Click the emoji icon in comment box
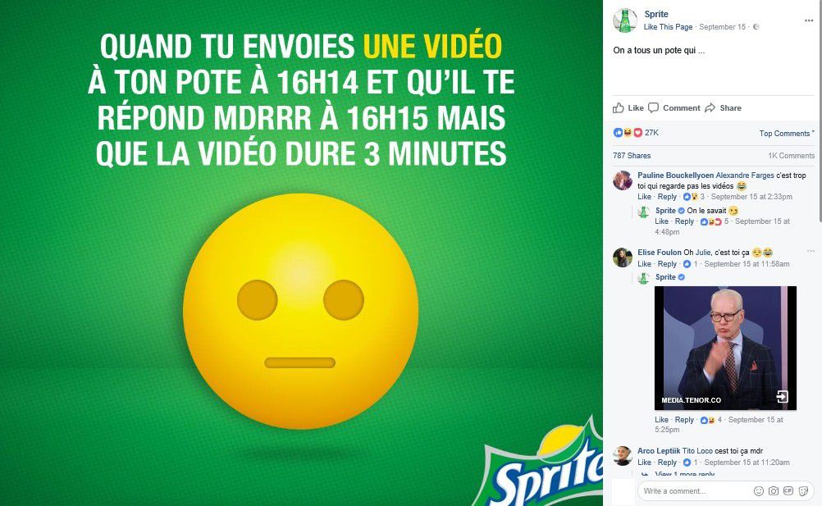 pyautogui.click(x=758, y=490)
